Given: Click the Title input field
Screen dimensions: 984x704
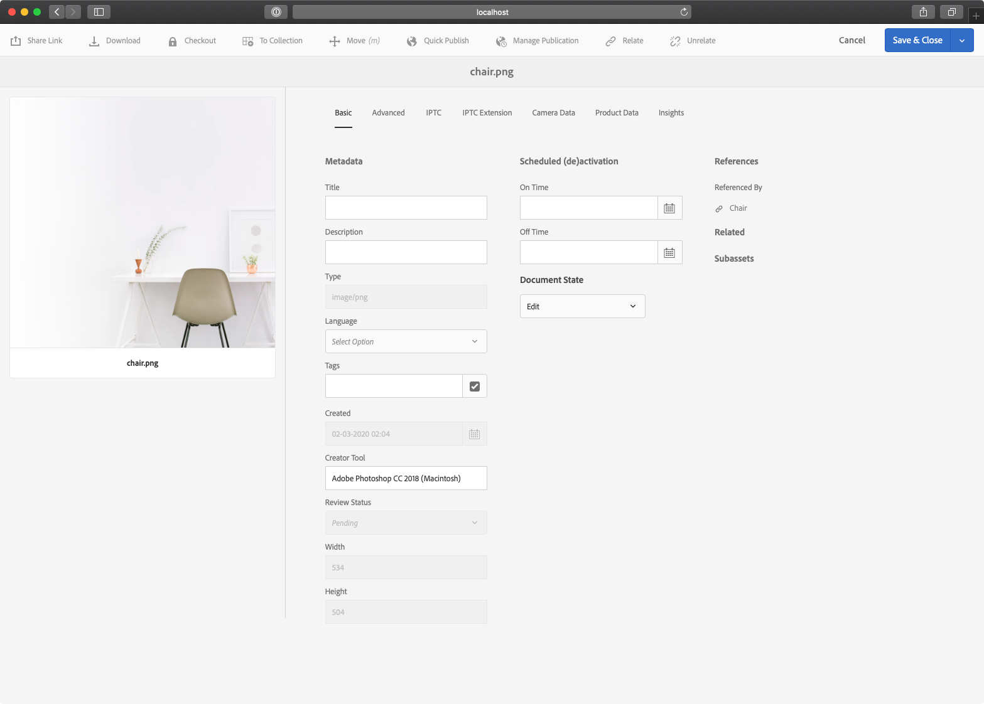Looking at the screenshot, I should point(406,208).
